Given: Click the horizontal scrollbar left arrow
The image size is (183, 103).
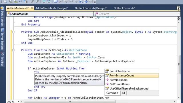Looking at the screenshot, I should point(22,102).
